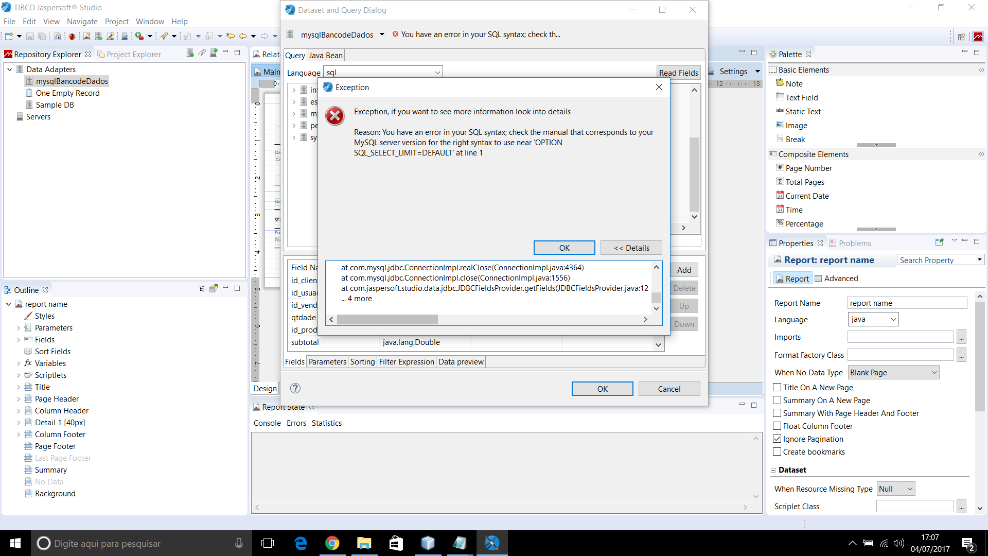Click the Static Text palette icon
The height and width of the screenshot is (556, 988).
point(780,111)
